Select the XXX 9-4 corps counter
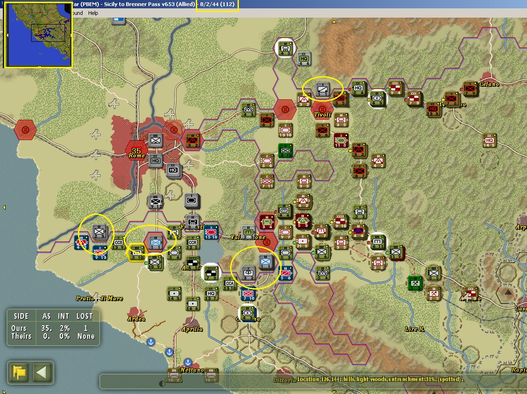 (x=396, y=89)
